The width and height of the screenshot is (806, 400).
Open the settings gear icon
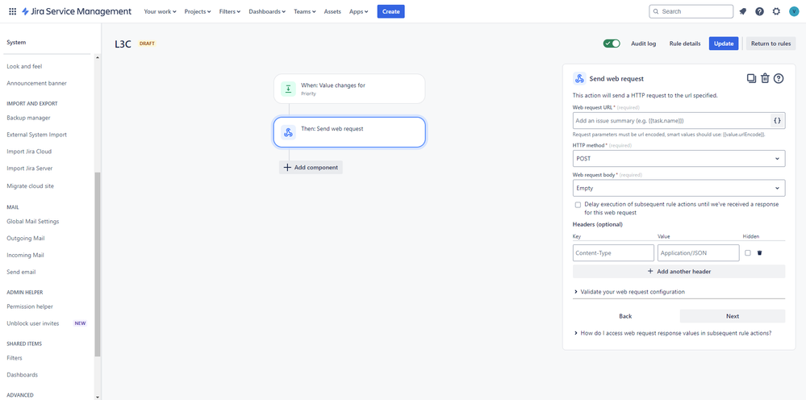(776, 11)
